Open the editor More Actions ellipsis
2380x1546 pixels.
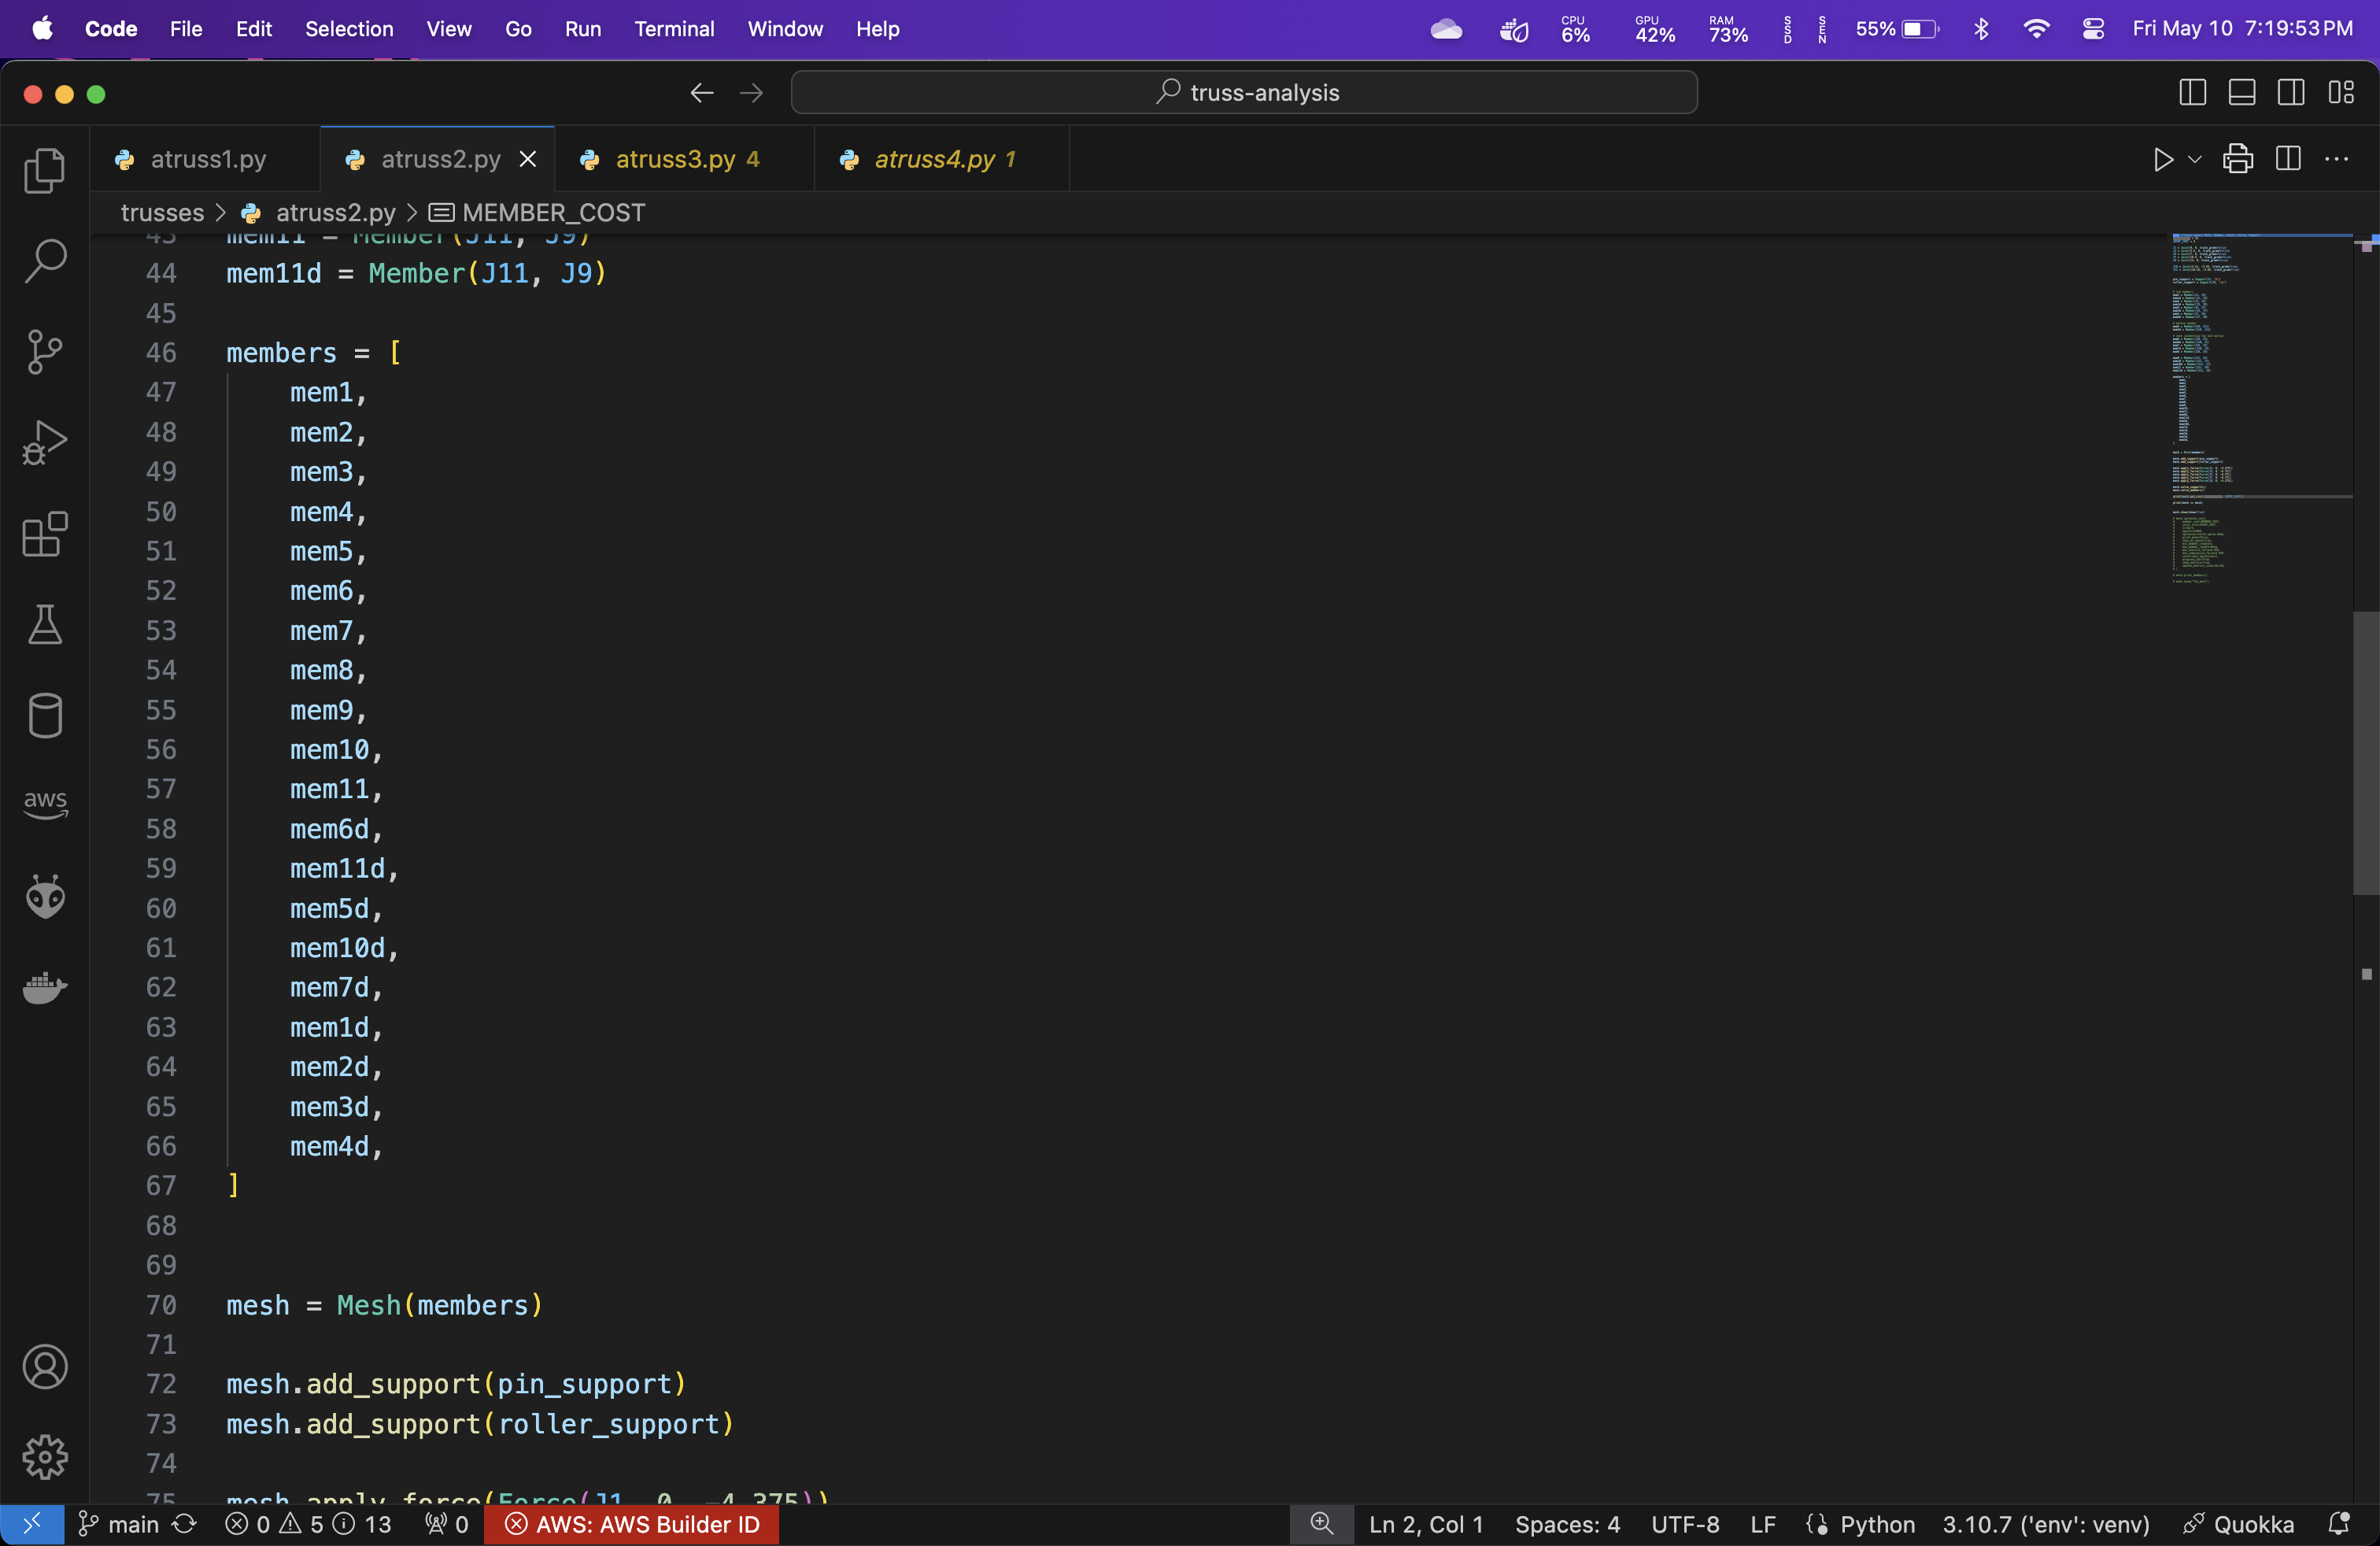2337,160
